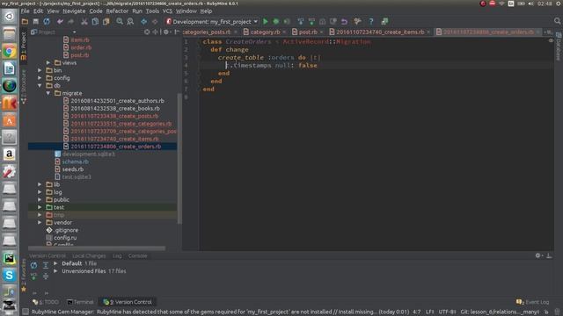Collapse the db folder
563x316 pixels.
40,86
